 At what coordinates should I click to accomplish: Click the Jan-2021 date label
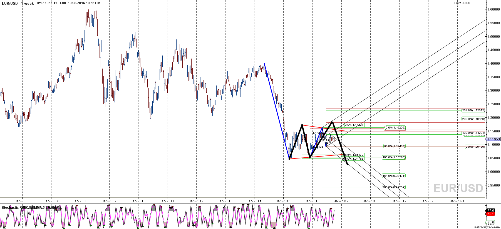[x=457, y=201]
